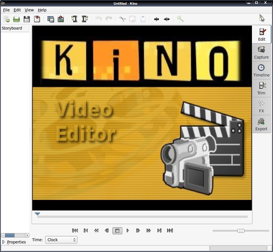The width and height of the screenshot is (273, 252).
Task: Click the Kino video preview area
Action: tap(142, 118)
